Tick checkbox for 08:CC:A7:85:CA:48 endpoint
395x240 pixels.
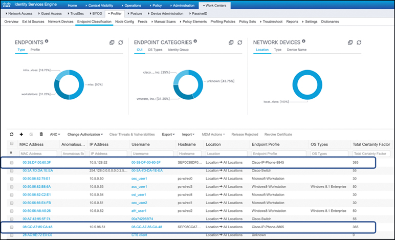point(11,226)
